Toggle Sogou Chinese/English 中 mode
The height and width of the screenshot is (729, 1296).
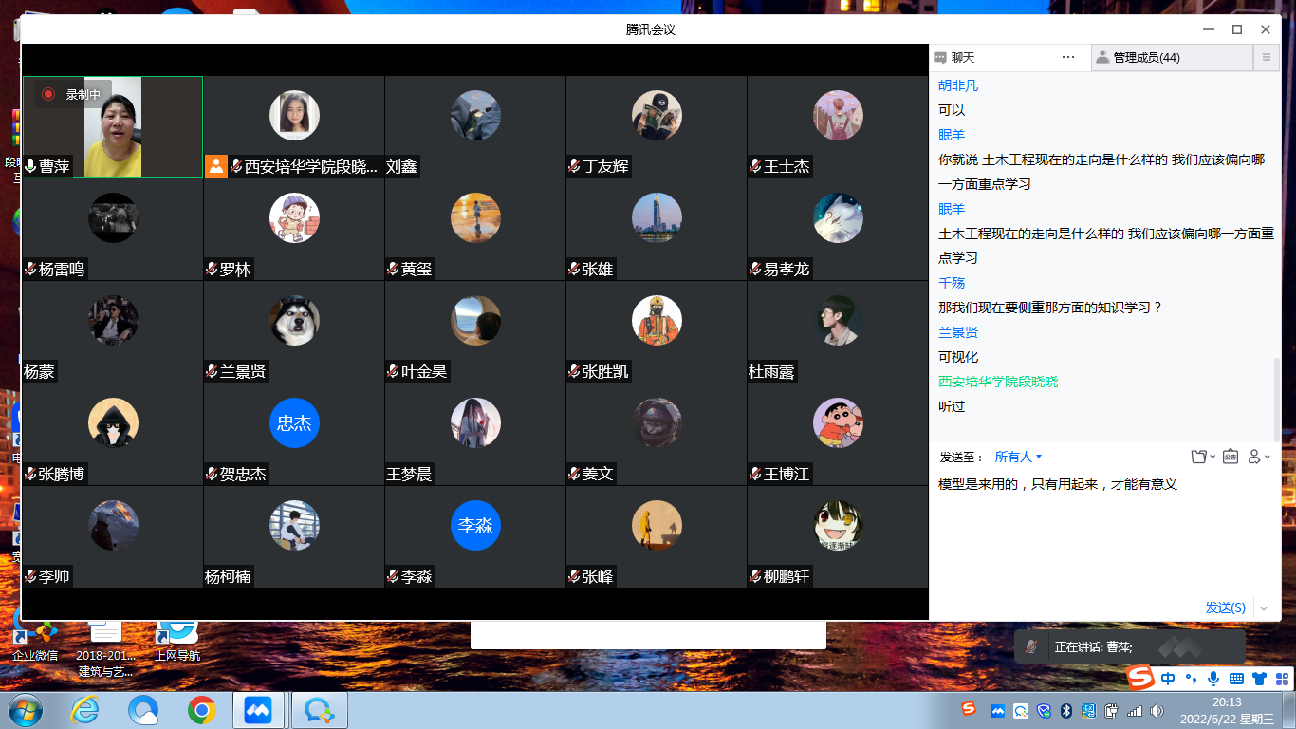point(1168,678)
